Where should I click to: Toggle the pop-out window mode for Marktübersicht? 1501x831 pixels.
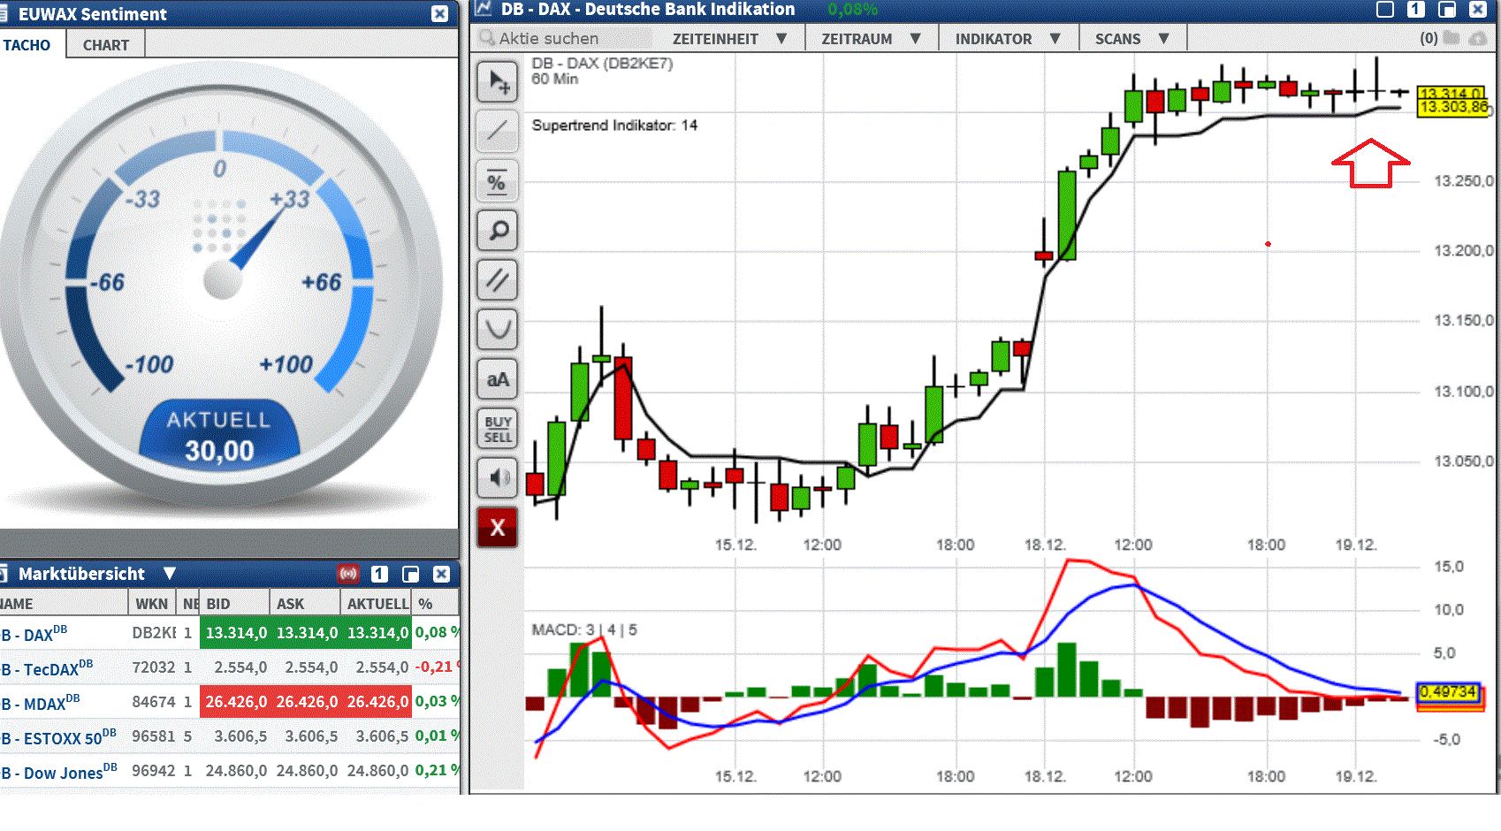(410, 573)
